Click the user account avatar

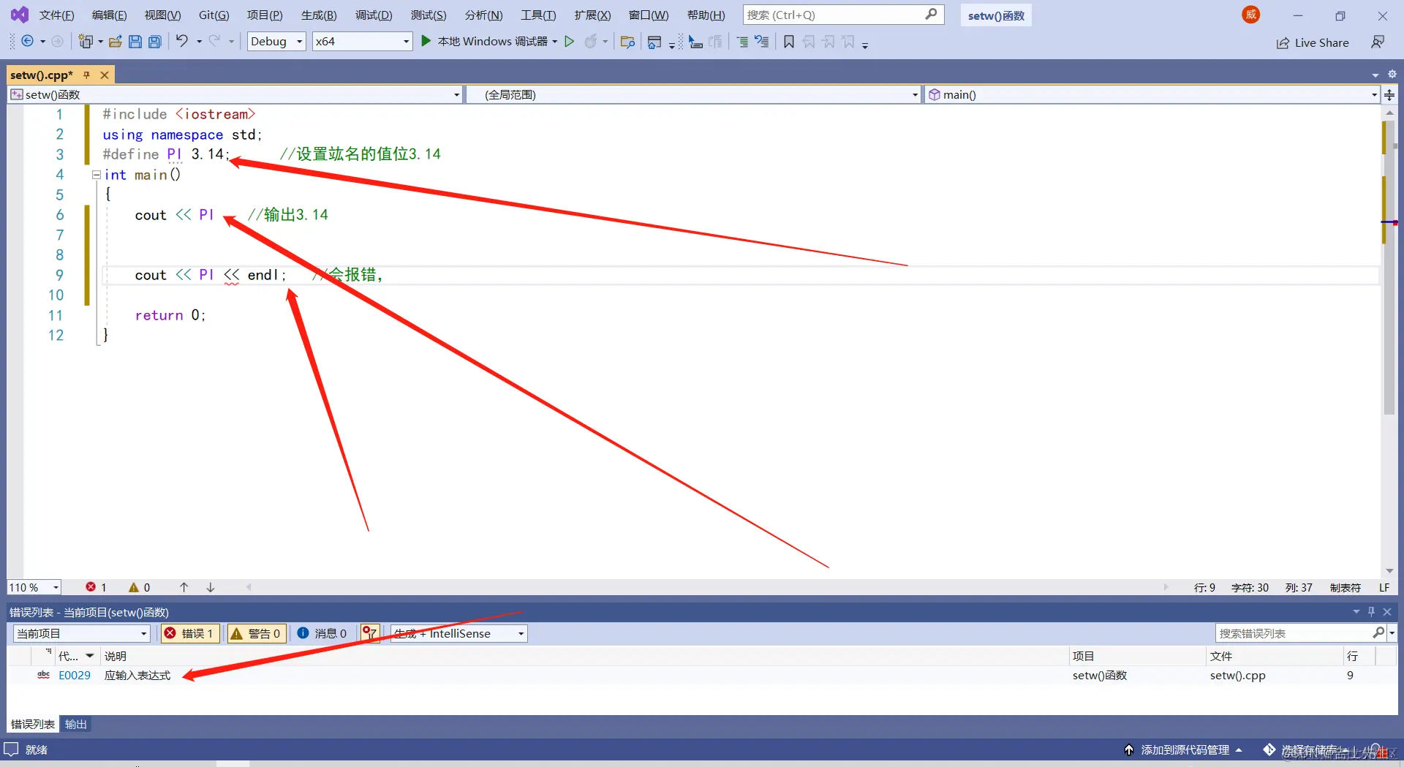[x=1251, y=15]
